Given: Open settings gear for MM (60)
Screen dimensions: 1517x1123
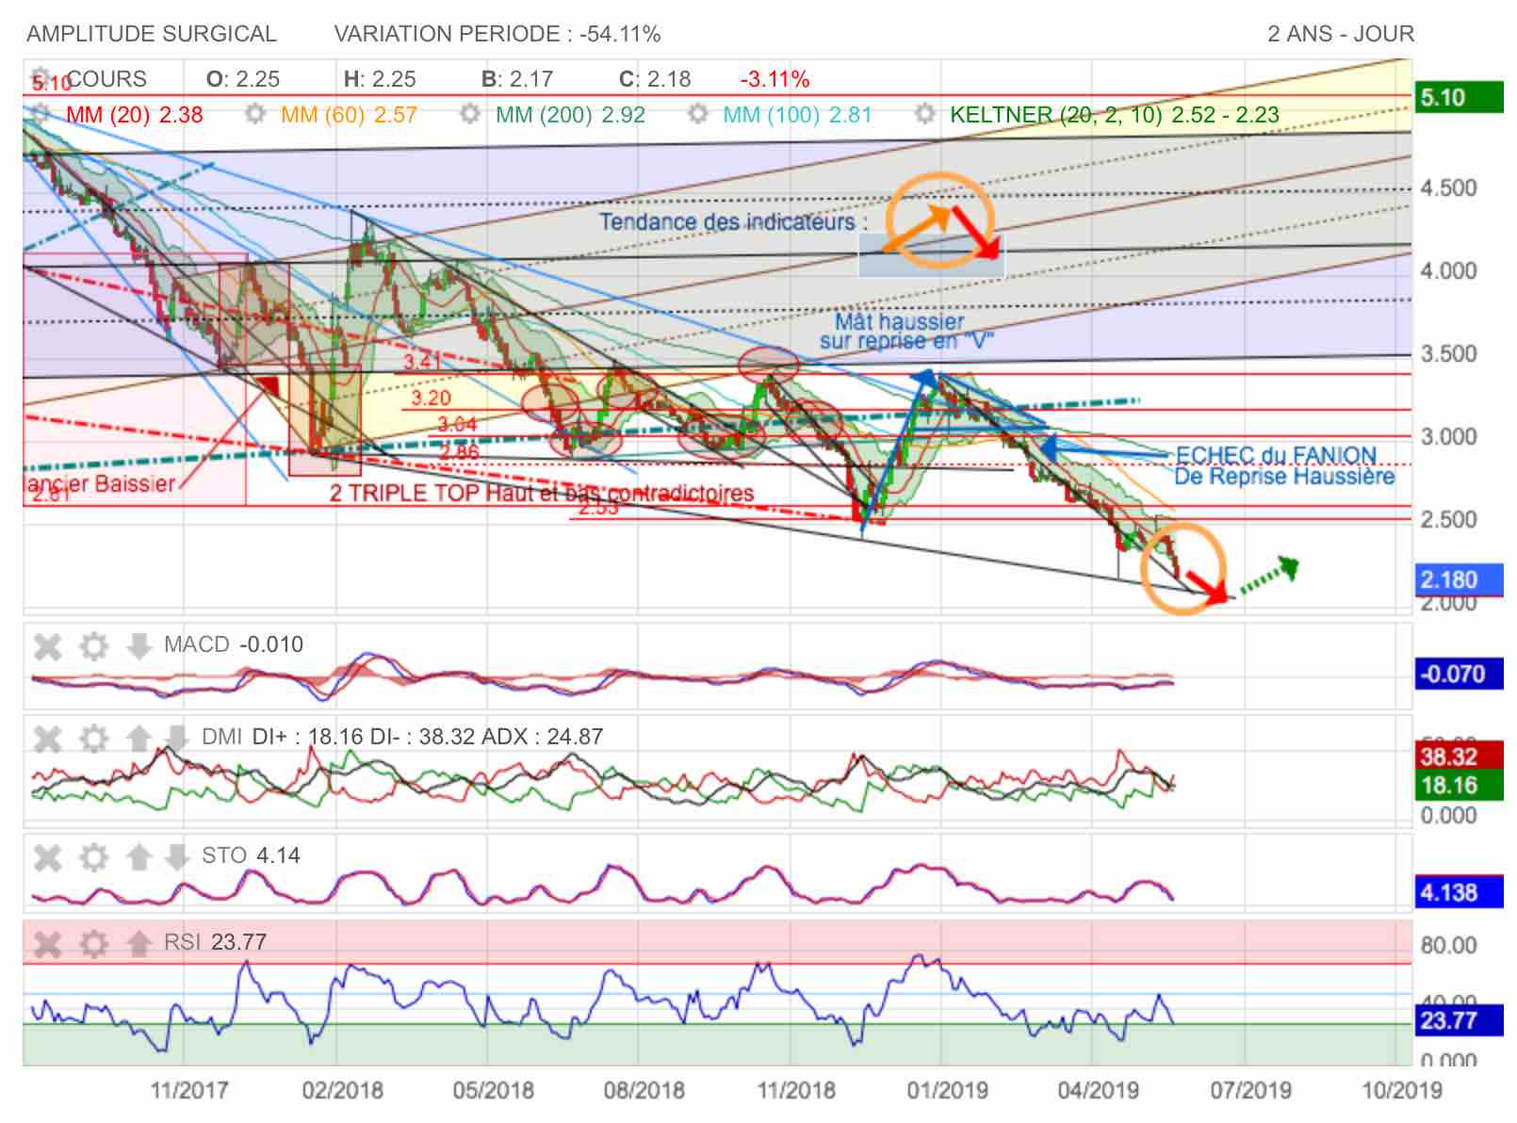Looking at the screenshot, I should pos(255,114).
